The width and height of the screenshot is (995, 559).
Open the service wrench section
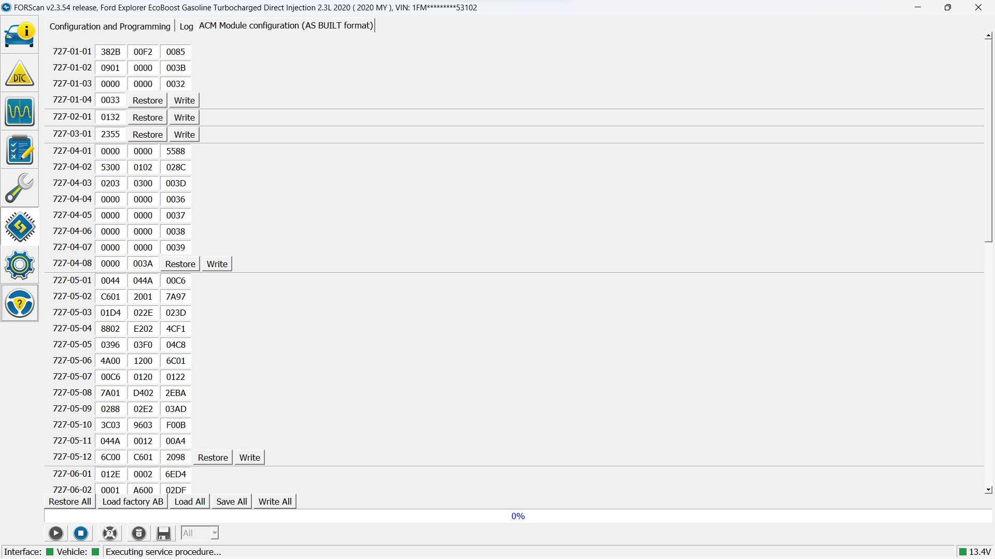click(20, 188)
